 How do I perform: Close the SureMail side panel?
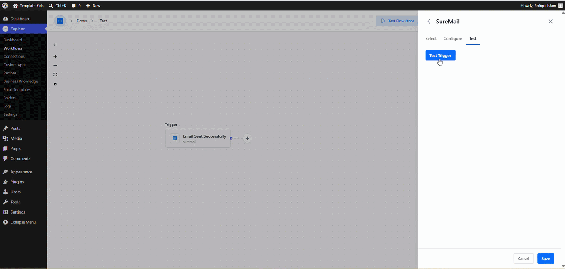(550, 22)
